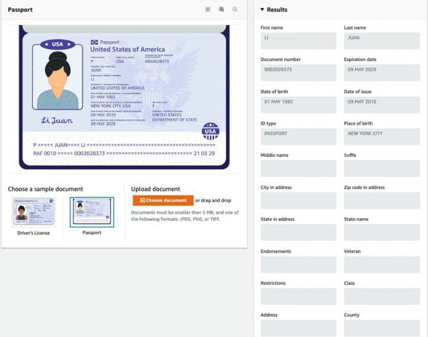Click the Passport caption under the thumbnail
The width and height of the screenshot is (428, 337).
click(x=92, y=232)
